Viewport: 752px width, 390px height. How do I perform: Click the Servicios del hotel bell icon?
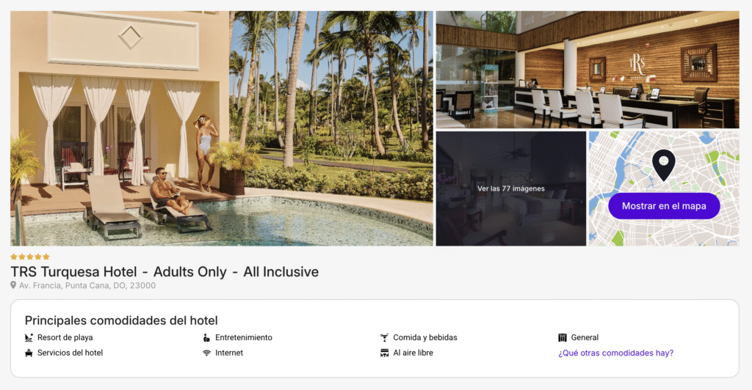tap(29, 353)
